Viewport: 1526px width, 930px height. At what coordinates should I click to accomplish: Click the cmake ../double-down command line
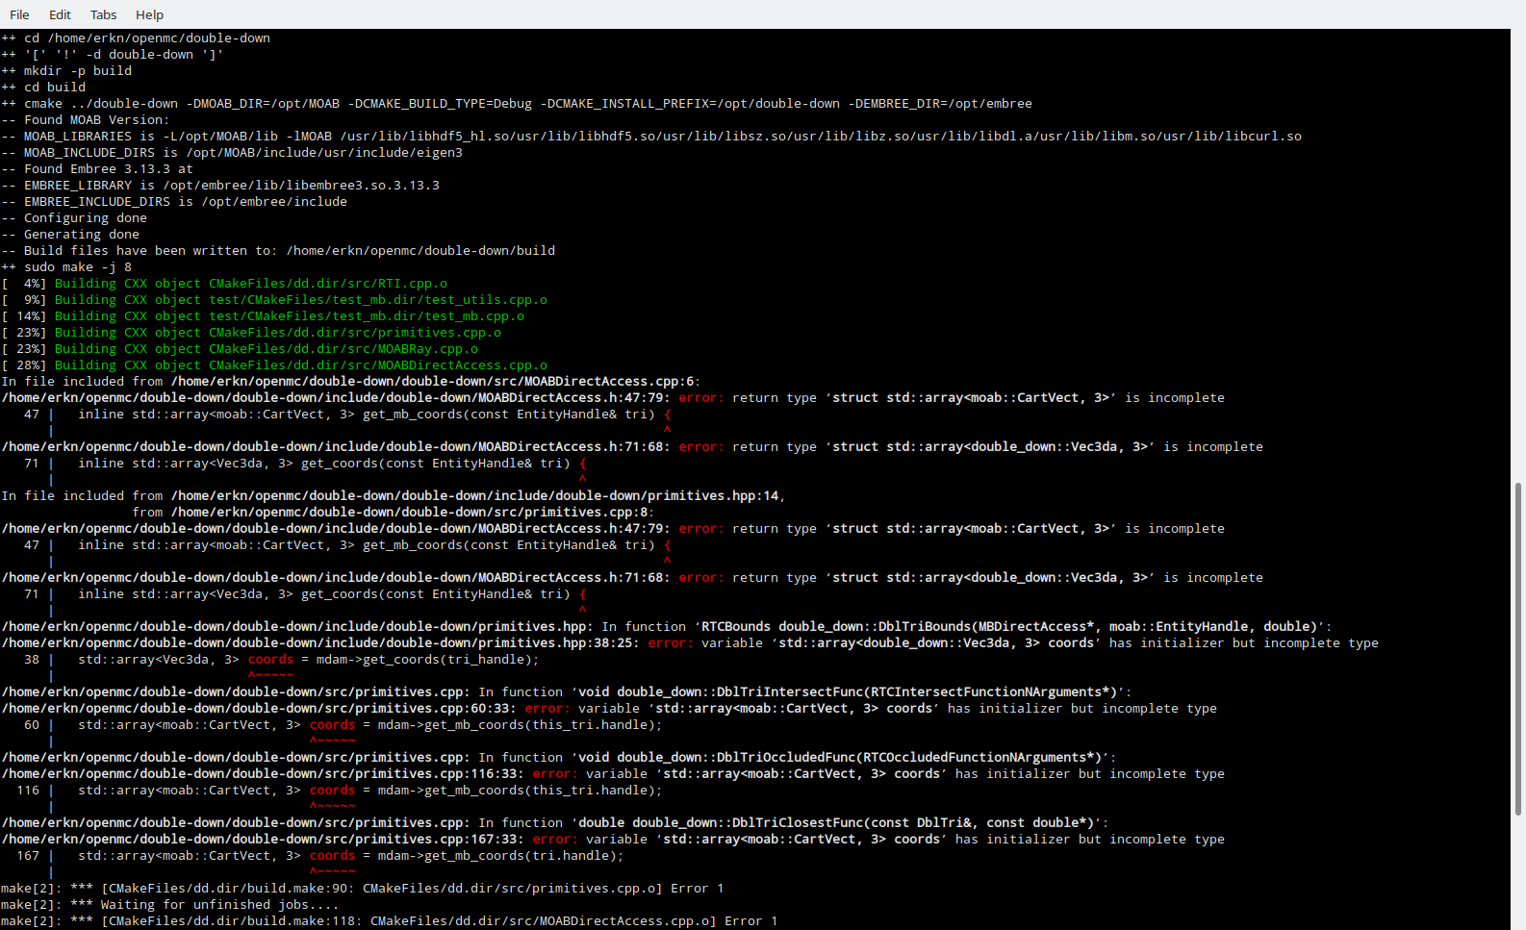tap(517, 104)
